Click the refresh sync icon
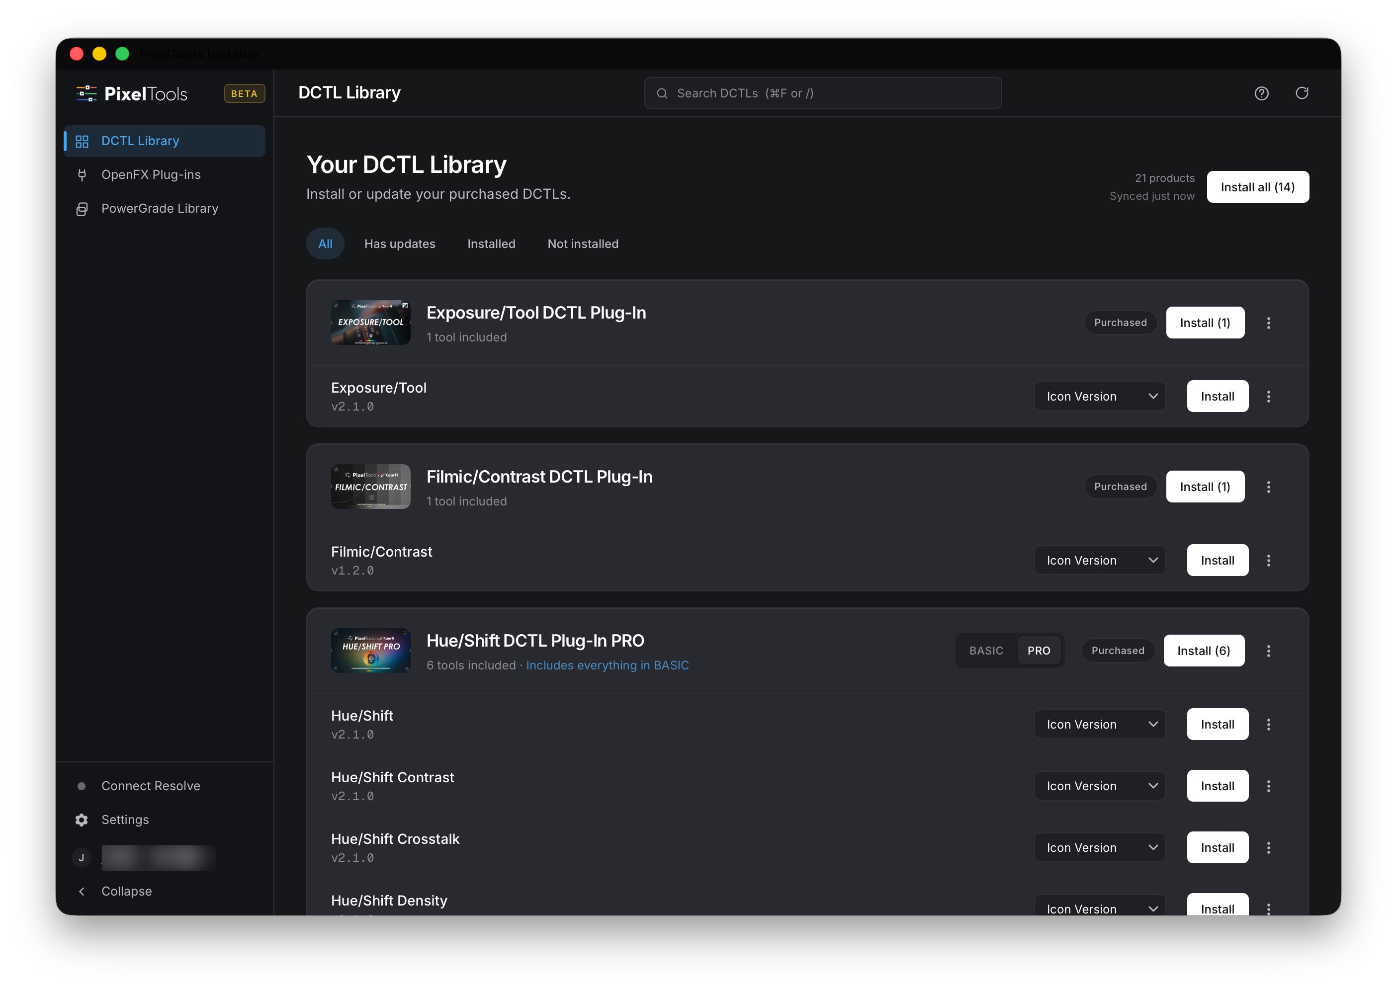Image resolution: width=1397 pixels, height=989 pixels. pyautogui.click(x=1302, y=93)
